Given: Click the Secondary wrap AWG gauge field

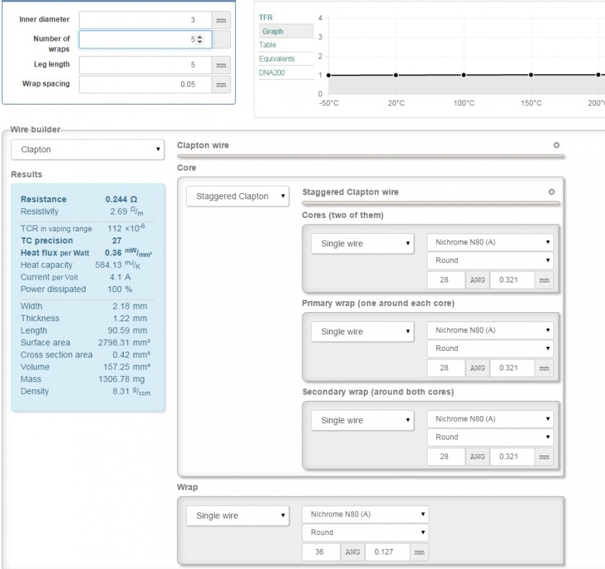Looking at the screenshot, I should (x=446, y=456).
